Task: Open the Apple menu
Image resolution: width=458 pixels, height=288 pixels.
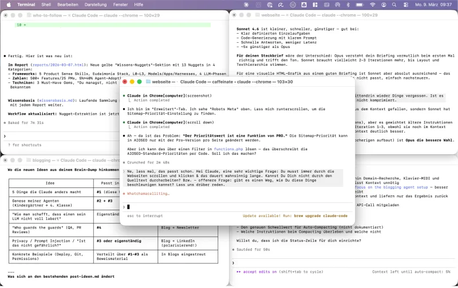Action: coord(8,4)
